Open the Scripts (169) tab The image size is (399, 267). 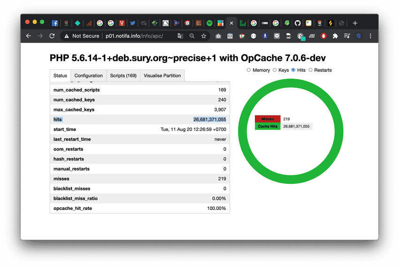[x=123, y=76]
